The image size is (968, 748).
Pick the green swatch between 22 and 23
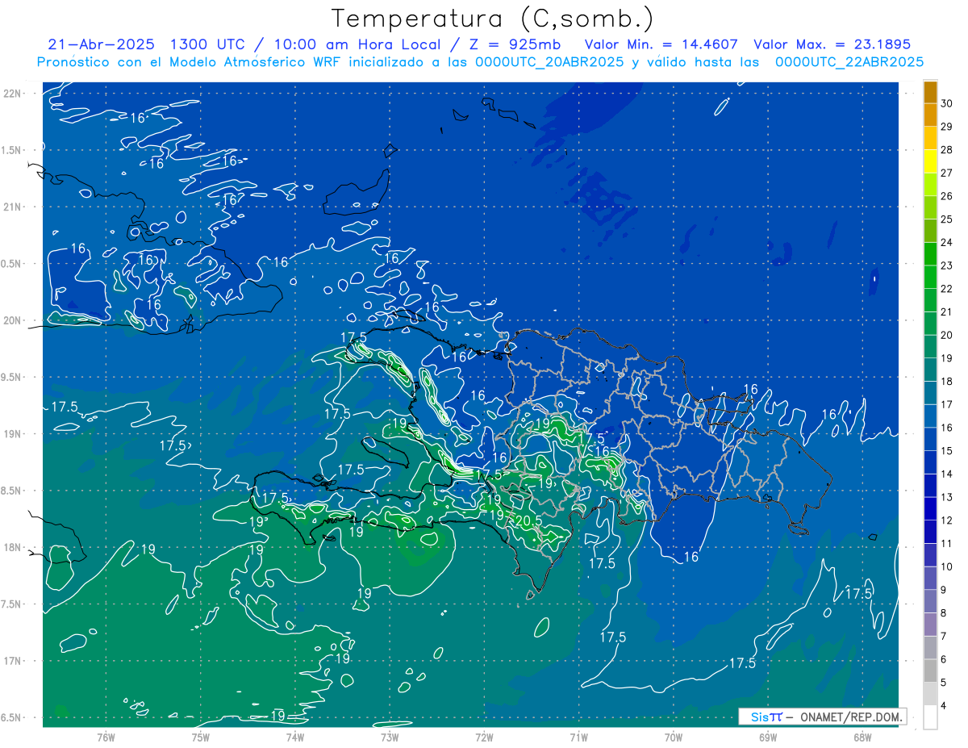(x=930, y=278)
